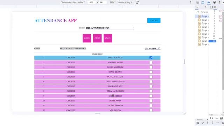The image size is (224, 126).
Task: Click the ARTIFICIAL INTELLIGENCE course name
Action: (73, 48)
